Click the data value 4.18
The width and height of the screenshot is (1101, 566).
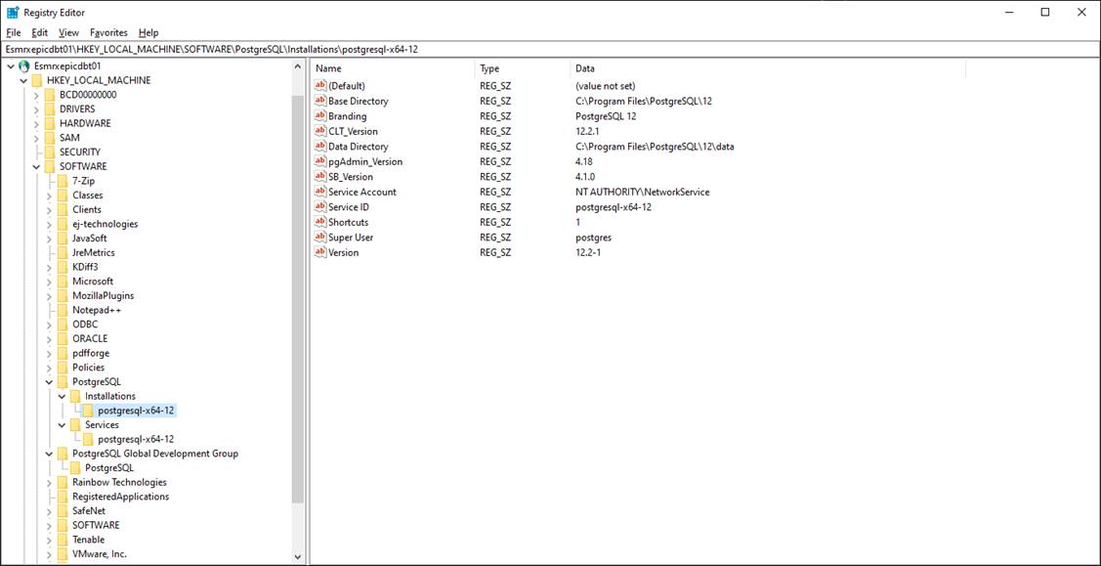point(583,161)
